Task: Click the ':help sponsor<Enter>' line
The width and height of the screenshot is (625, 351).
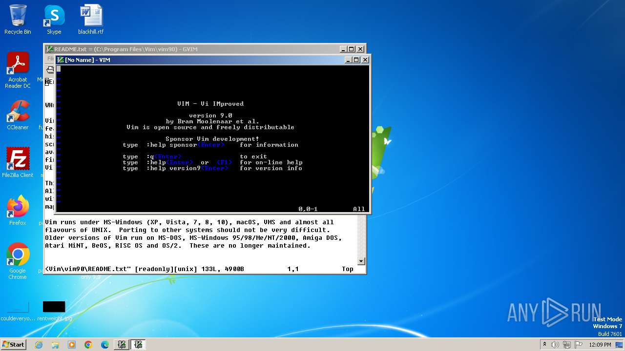Action: click(x=210, y=145)
